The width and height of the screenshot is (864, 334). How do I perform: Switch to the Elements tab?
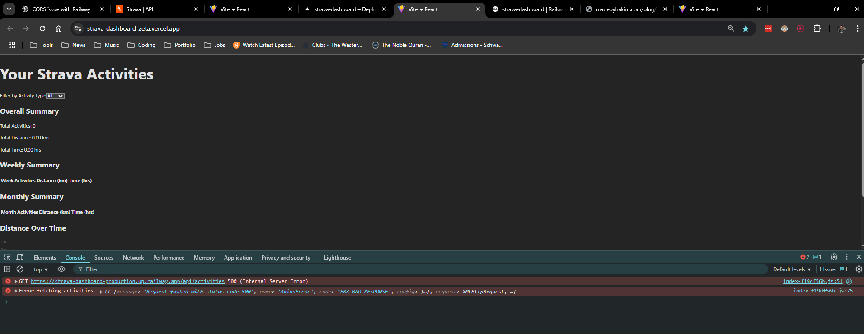point(45,258)
